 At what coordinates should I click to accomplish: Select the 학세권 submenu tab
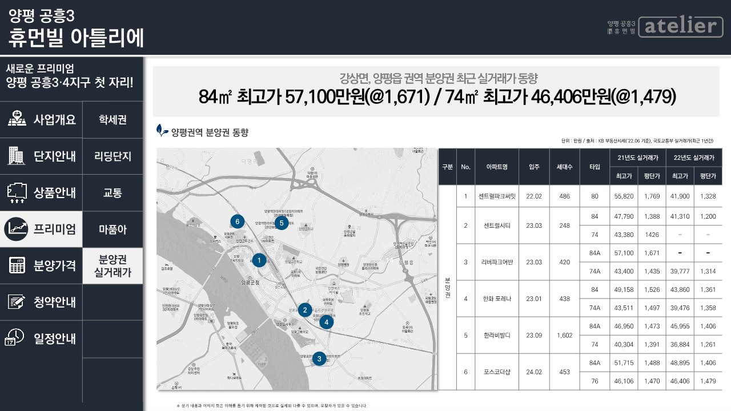[113, 119]
